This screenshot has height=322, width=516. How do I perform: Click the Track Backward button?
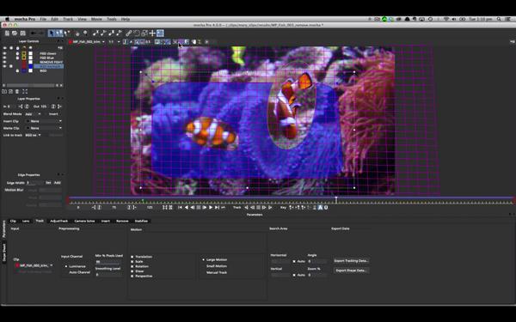click(x=246, y=208)
